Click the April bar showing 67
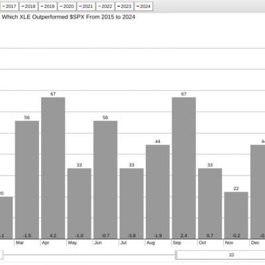Screen dimensions: 265x265 click(x=53, y=168)
